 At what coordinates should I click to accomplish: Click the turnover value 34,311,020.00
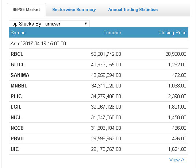click(106, 86)
